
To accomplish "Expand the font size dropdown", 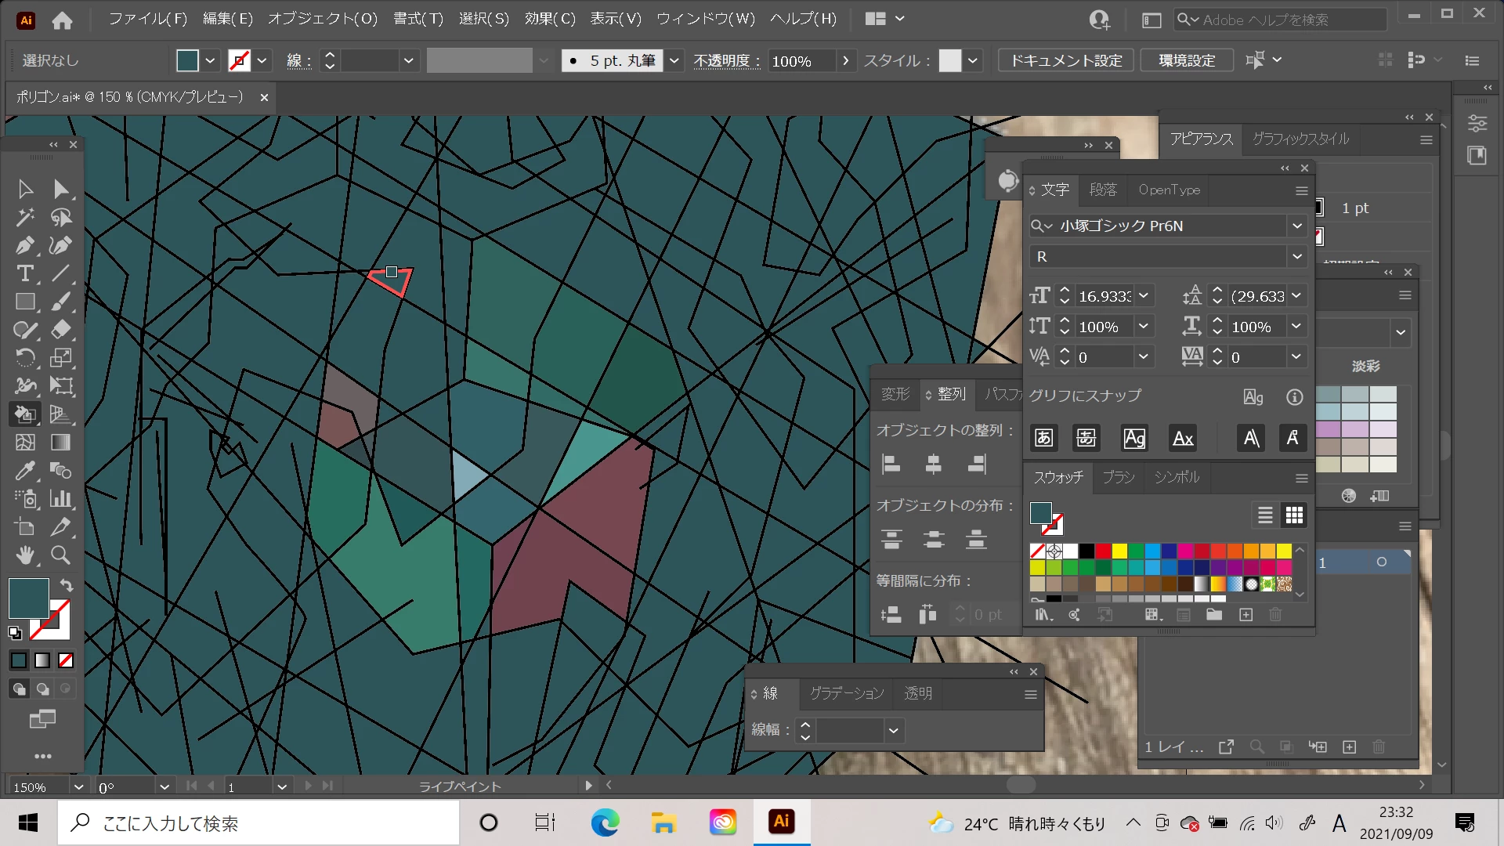I will tap(1144, 296).
